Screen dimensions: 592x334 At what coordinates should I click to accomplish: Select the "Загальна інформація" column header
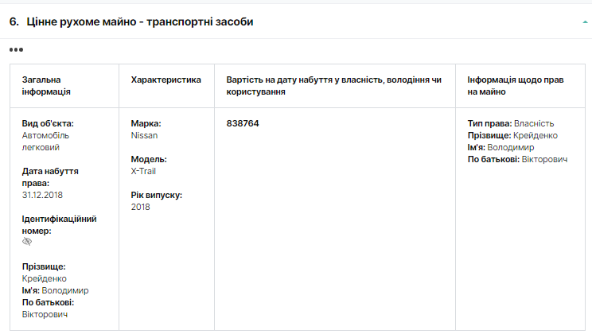click(x=46, y=86)
